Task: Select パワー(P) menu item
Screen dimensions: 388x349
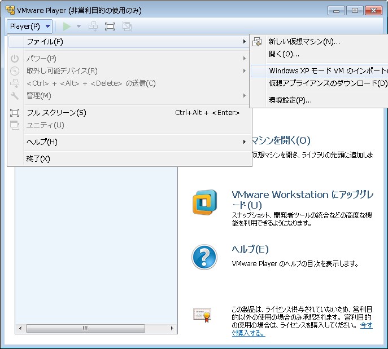Action: [129, 59]
